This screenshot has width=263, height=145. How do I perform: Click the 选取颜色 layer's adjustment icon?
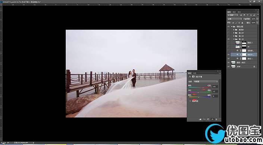(x=238, y=51)
